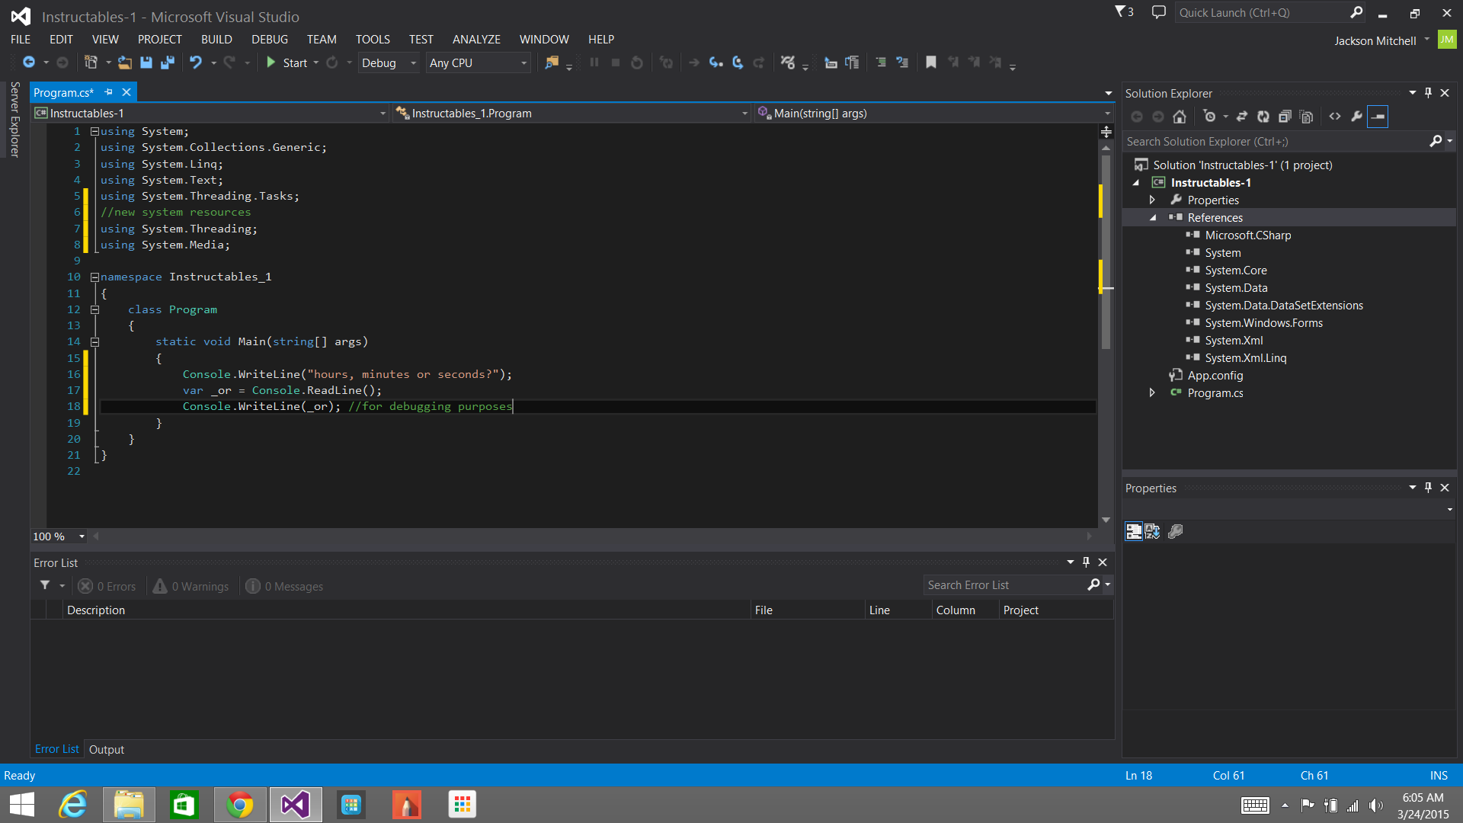
Task: Click the New Project toolbar icon
Action: click(x=91, y=62)
